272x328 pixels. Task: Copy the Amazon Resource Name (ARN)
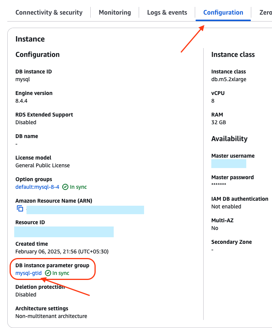click(x=20, y=208)
